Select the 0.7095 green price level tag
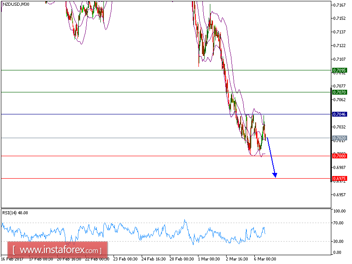Screen dimensions: 352x264 tap(337, 70)
